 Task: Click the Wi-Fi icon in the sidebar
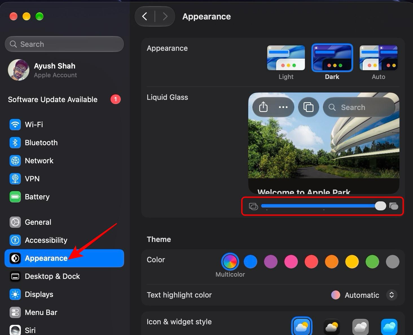[15, 124]
